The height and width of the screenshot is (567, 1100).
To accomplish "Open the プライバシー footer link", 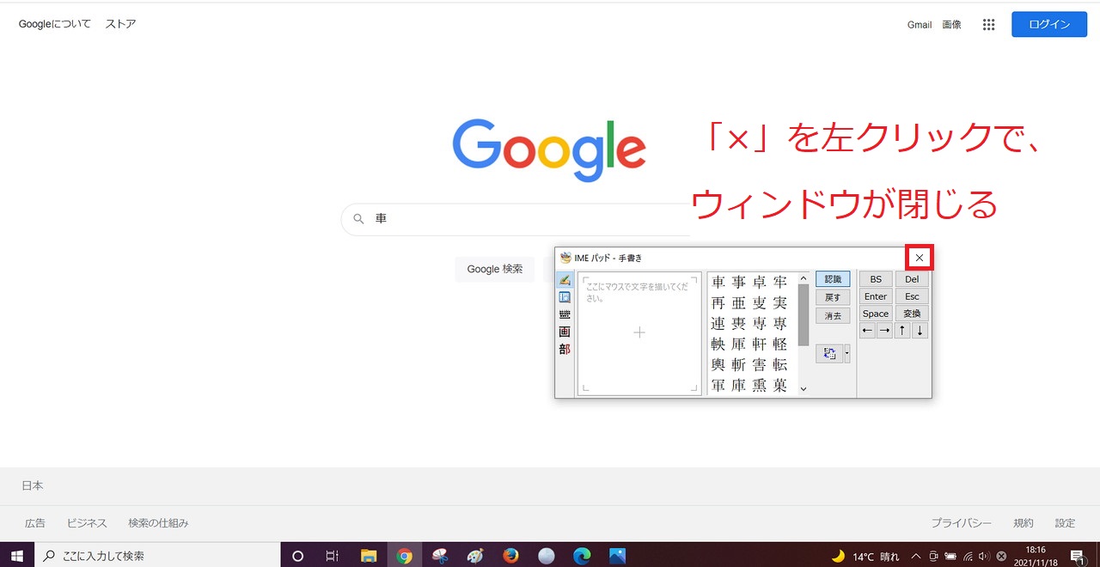I will pos(962,523).
